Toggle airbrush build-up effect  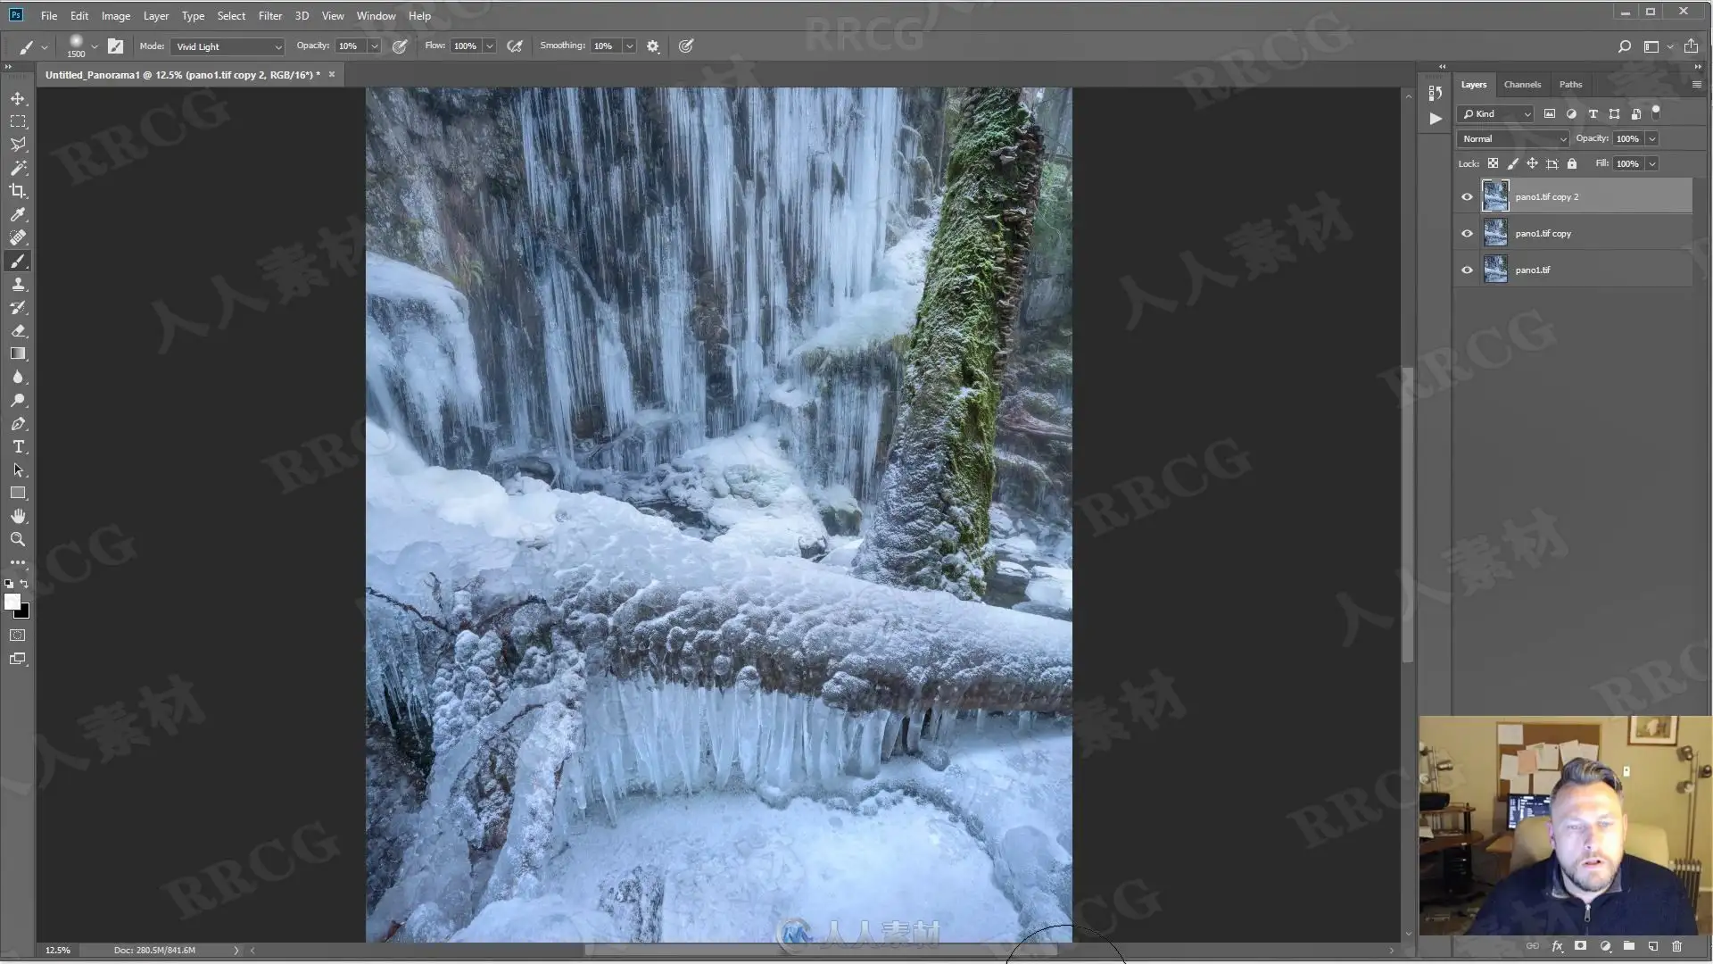coord(515,46)
